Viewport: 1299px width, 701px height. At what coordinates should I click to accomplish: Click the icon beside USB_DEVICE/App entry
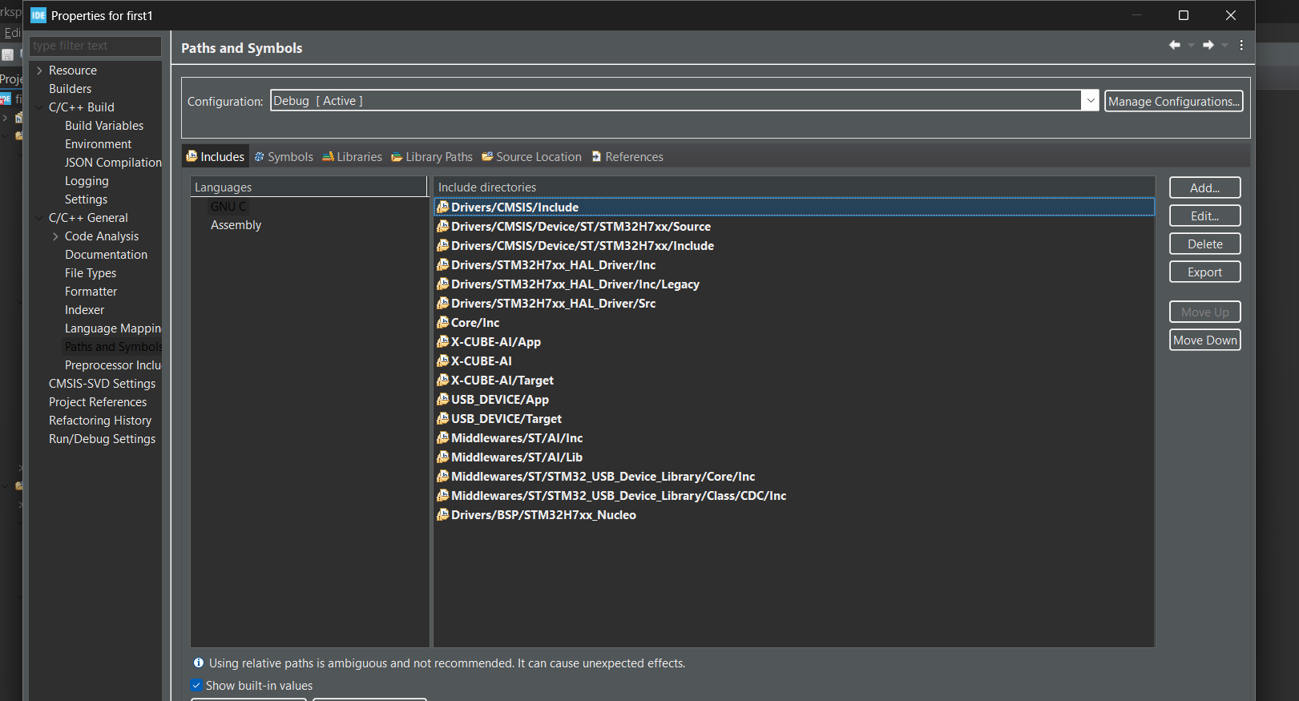[x=442, y=400]
